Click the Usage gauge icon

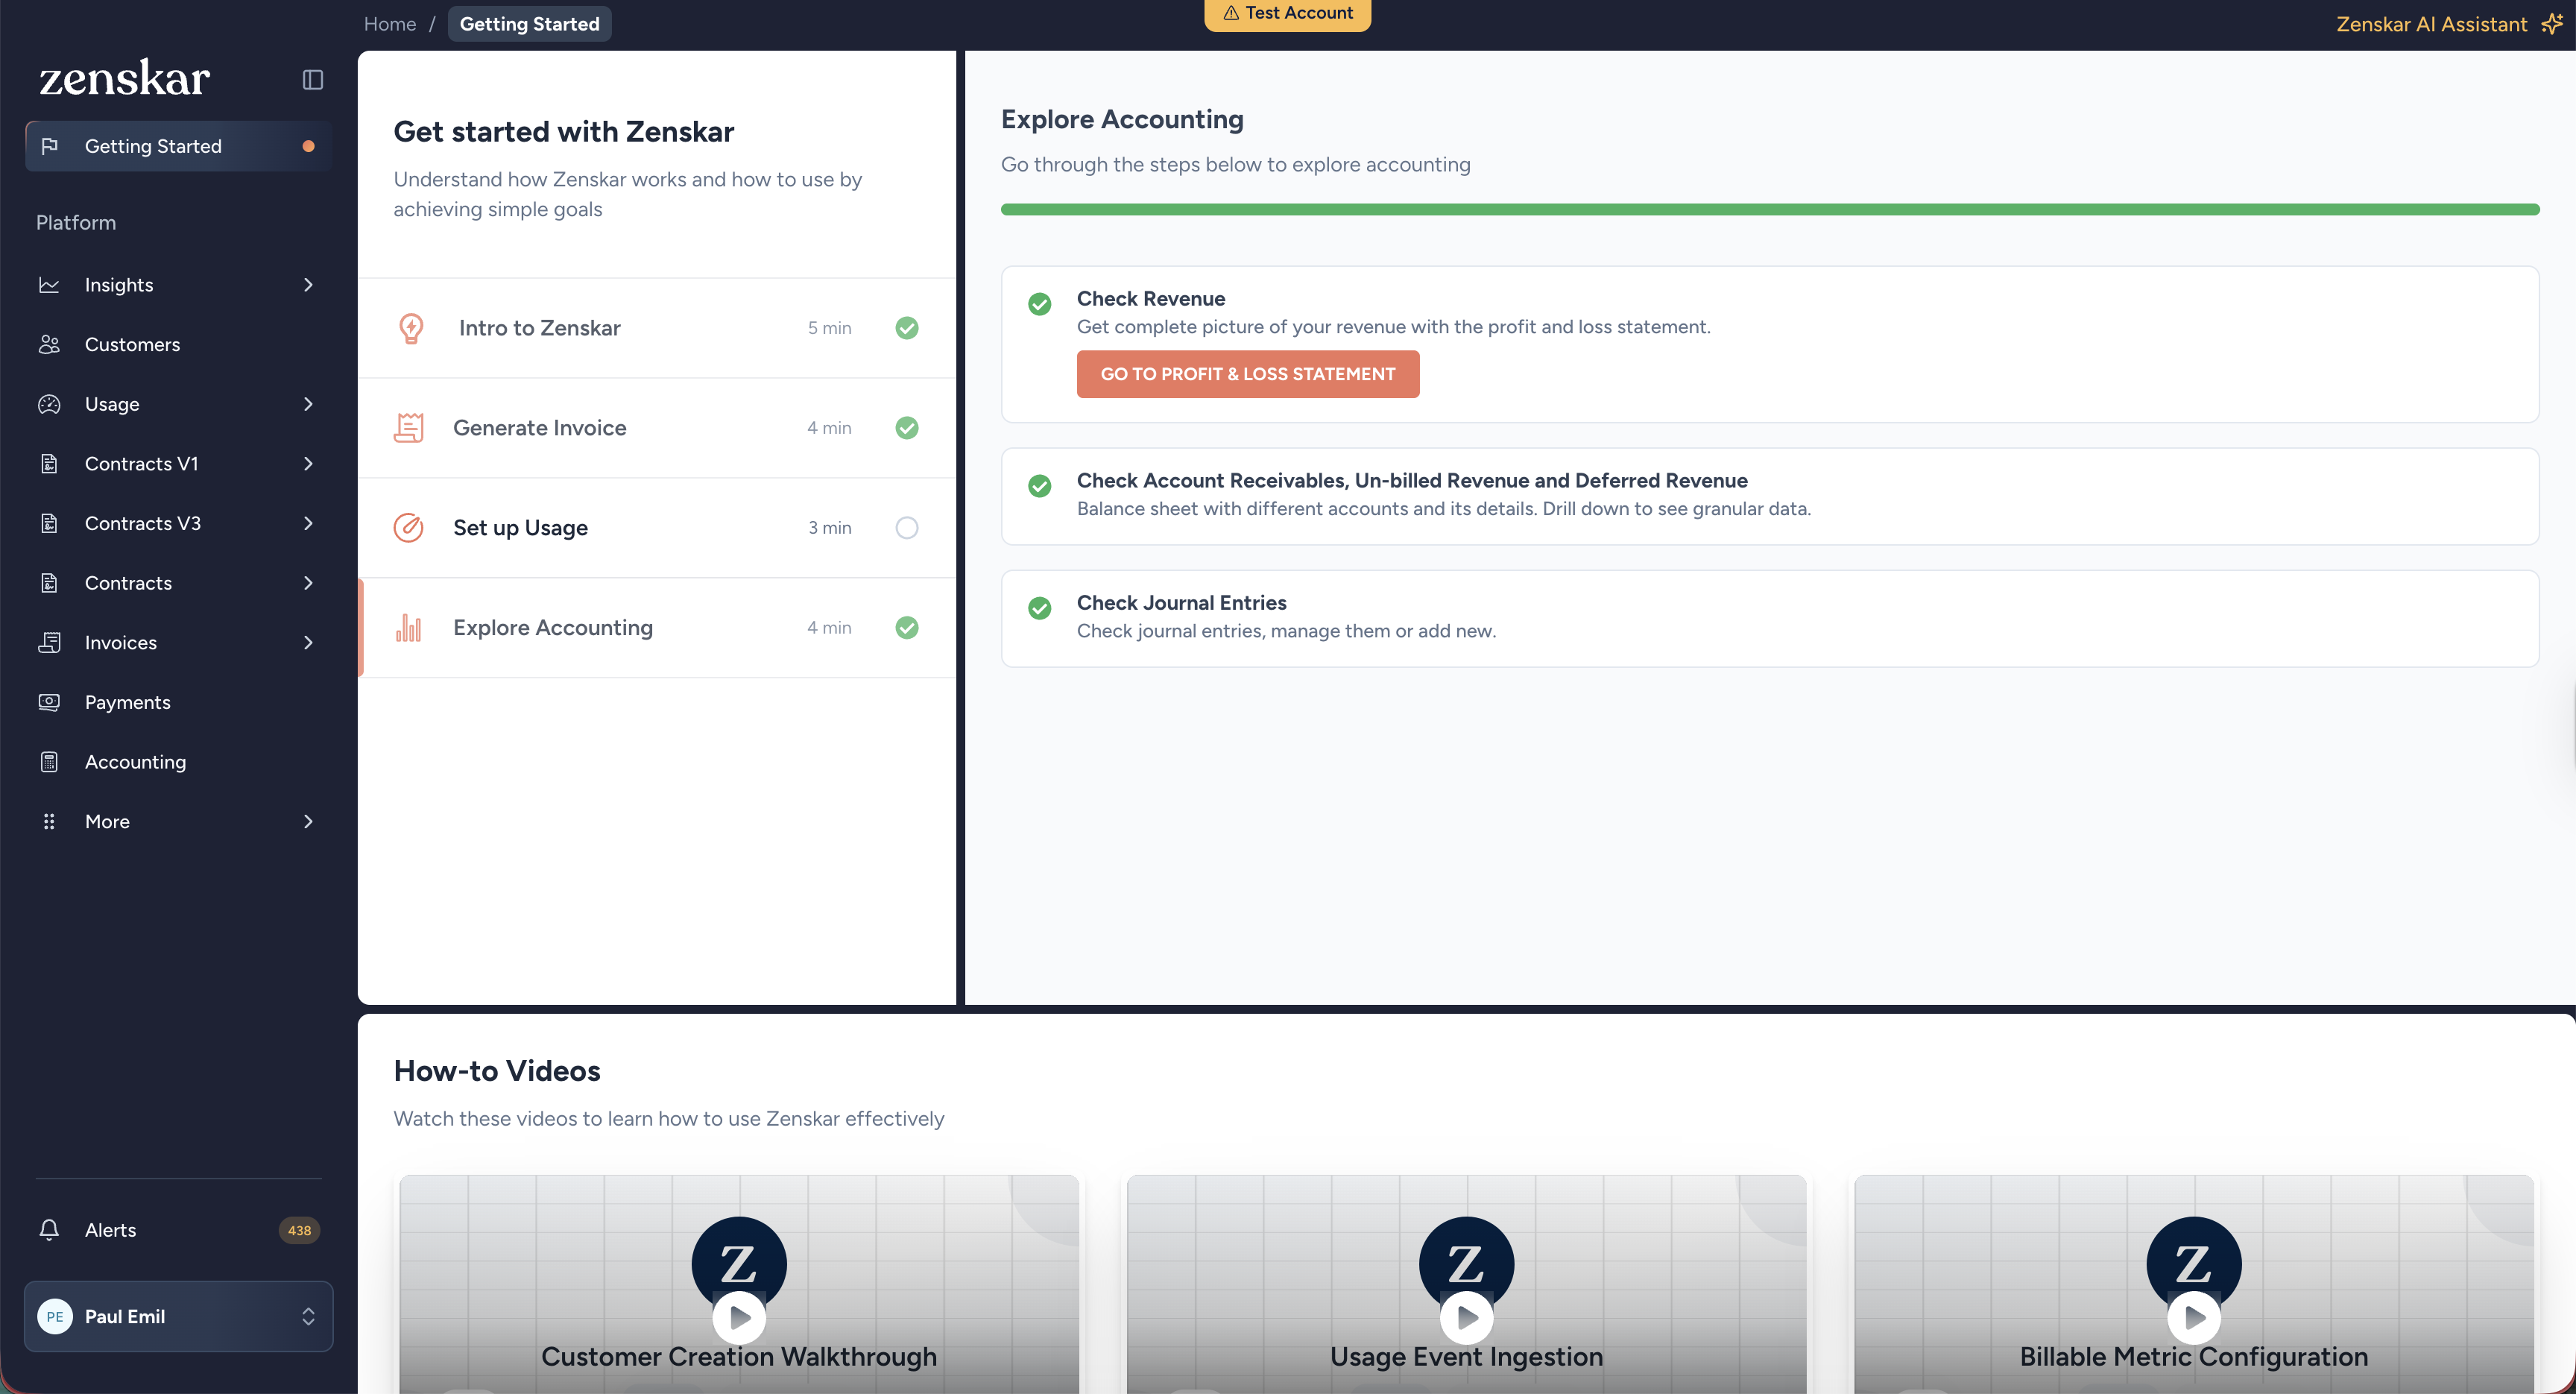pyautogui.click(x=49, y=404)
